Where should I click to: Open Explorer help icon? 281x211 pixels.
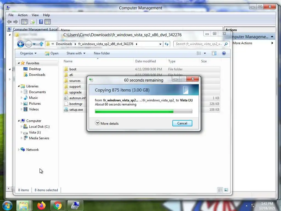(x=224, y=53)
